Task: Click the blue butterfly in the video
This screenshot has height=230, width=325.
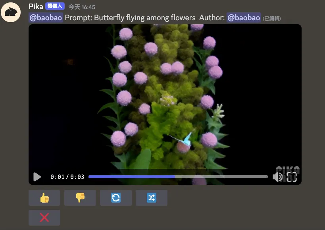Action: (x=186, y=139)
